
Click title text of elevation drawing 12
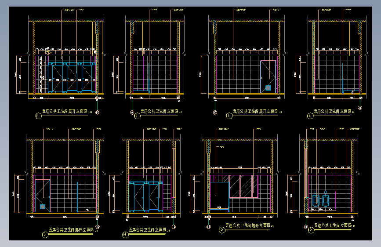(x=332, y=111)
